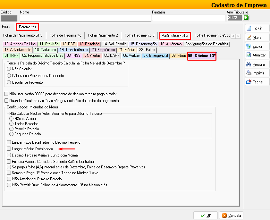Click the Alterar pencil icon

[x=249, y=37]
